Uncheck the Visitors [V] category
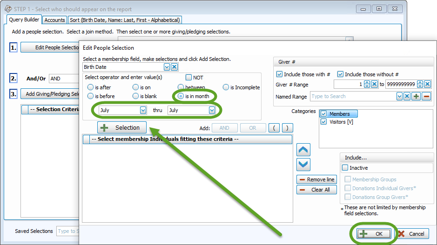This screenshot has width=437, height=245. click(324, 122)
